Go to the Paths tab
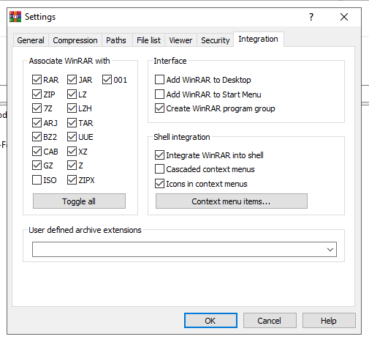 pyautogui.click(x=116, y=40)
